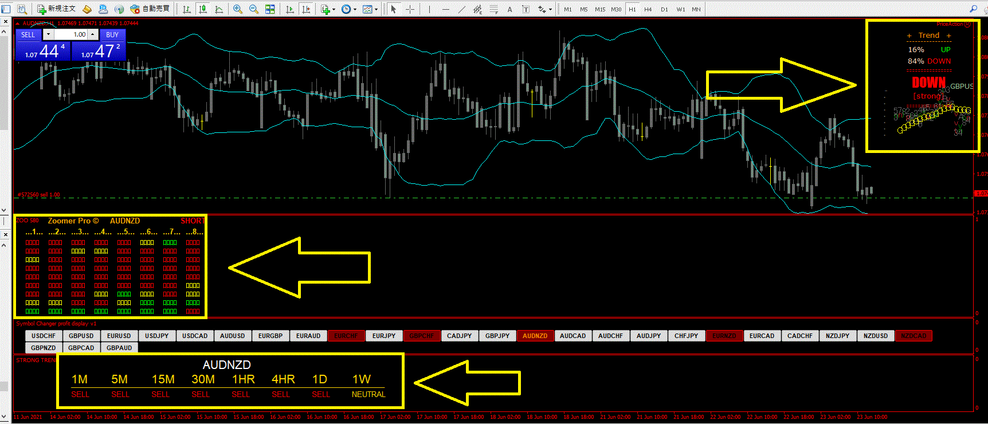Select the trendline drawing tool

click(x=461, y=9)
